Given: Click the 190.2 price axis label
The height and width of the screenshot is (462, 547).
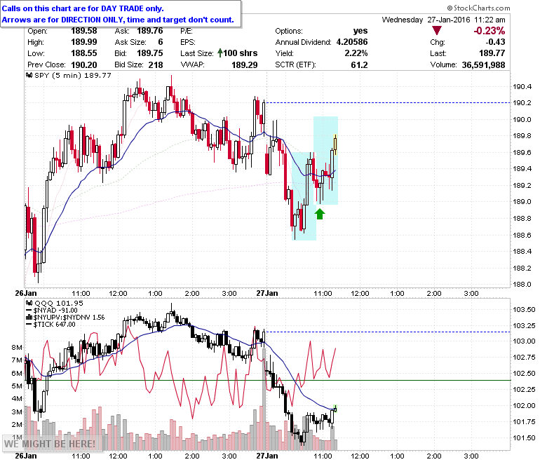Looking at the screenshot, I should coord(522,103).
